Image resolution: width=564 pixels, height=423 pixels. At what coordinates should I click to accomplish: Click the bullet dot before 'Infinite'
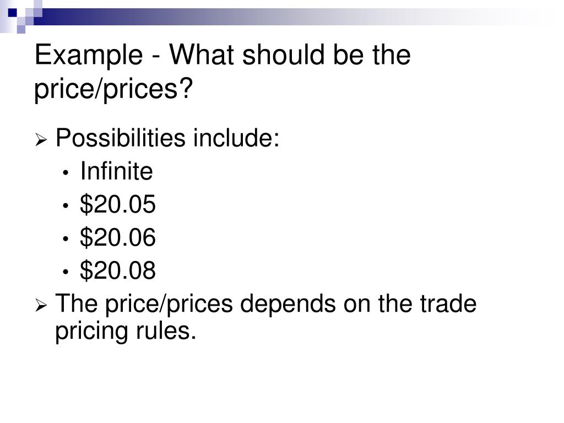click(65, 173)
